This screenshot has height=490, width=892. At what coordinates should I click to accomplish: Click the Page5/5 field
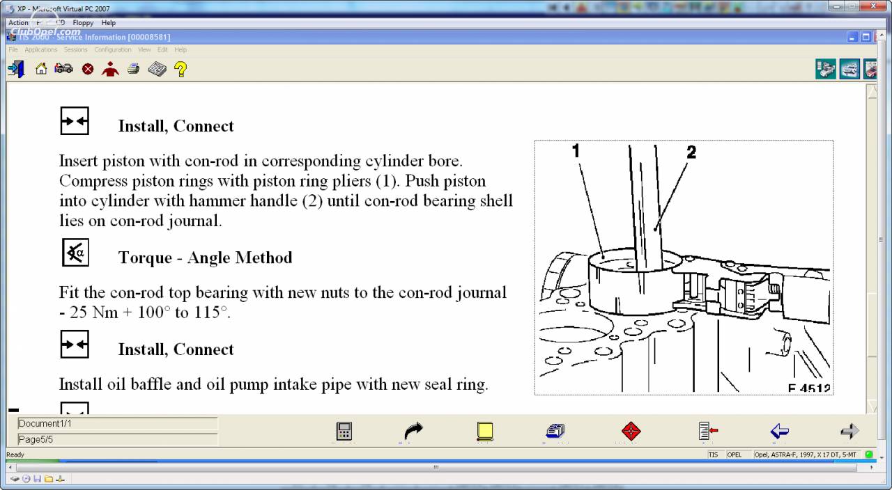click(x=117, y=440)
